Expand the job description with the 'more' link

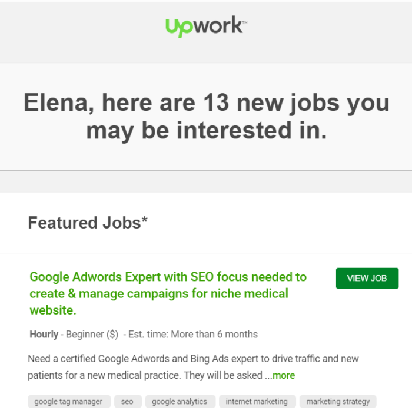(x=284, y=375)
